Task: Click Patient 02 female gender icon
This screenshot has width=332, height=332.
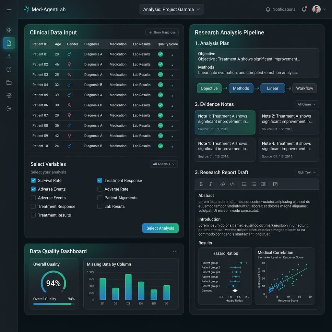Action: pyautogui.click(x=69, y=65)
